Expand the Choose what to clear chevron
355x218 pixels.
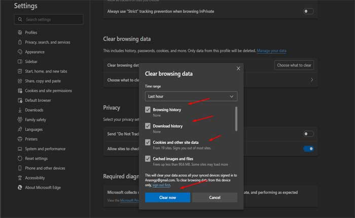coord(311,80)
